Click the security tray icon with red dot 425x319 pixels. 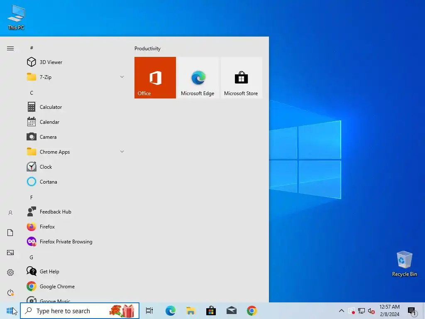(x=352, y=311)
